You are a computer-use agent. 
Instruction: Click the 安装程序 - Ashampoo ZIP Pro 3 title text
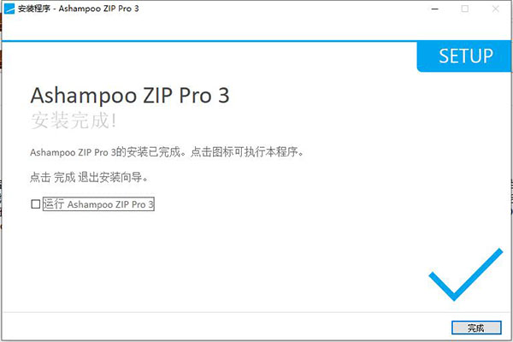click(78, 9)
